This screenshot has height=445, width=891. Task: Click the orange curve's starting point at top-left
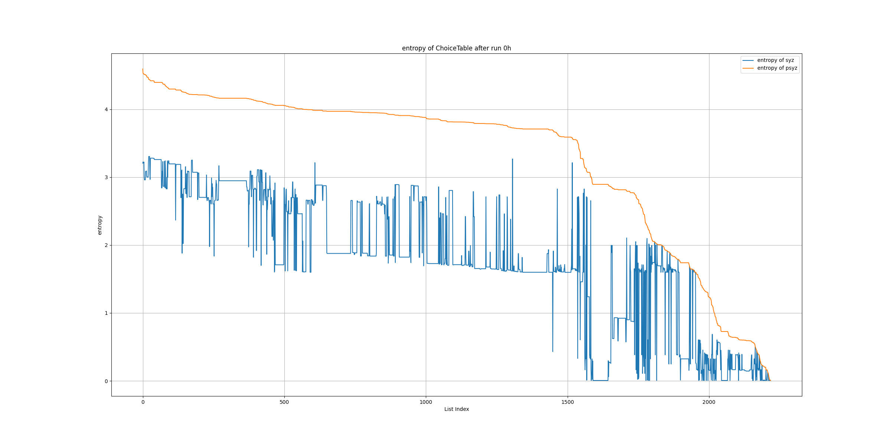[143, 69]
